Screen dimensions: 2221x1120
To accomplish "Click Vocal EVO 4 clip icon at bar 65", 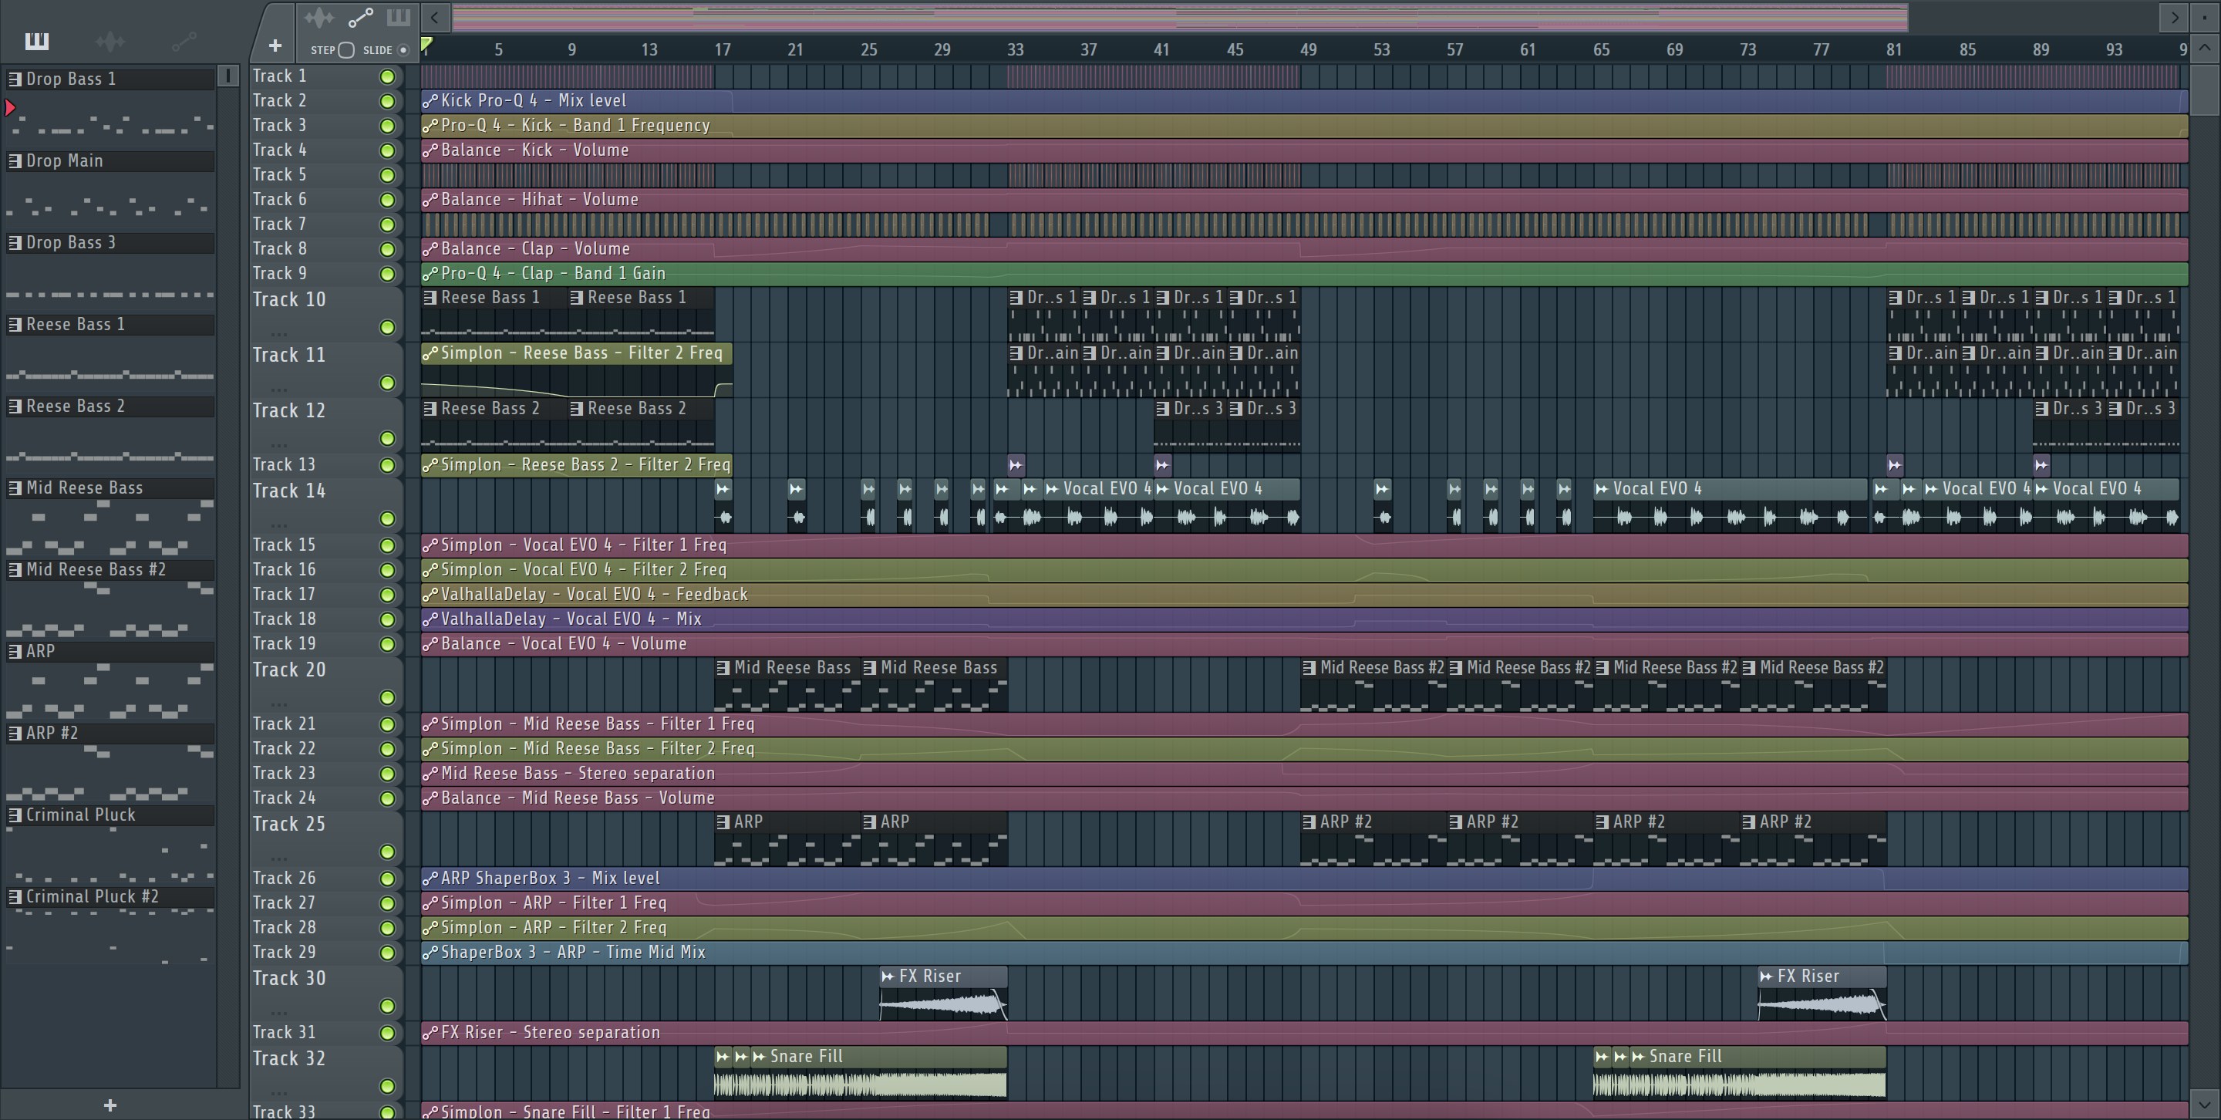I will click(x=1602, y=489).
